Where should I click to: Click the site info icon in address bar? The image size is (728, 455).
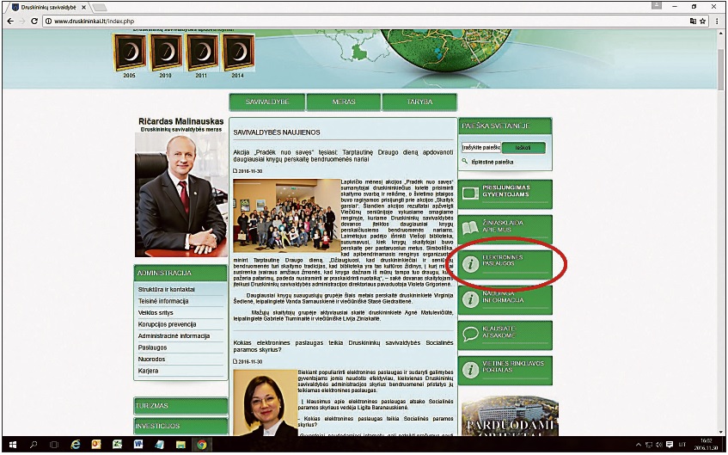[48, 22]
